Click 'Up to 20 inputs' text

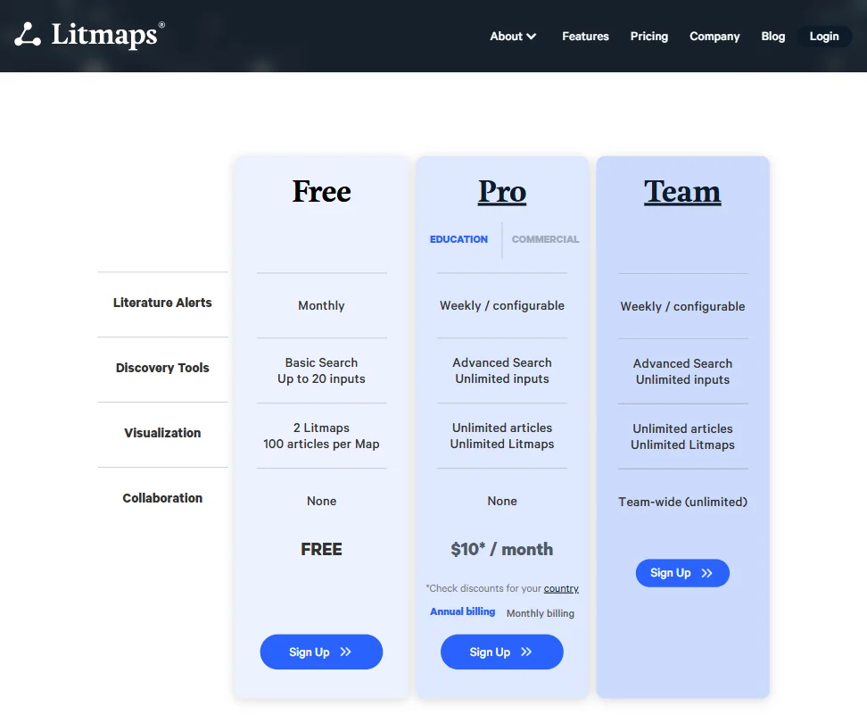(x=321, y=379)
